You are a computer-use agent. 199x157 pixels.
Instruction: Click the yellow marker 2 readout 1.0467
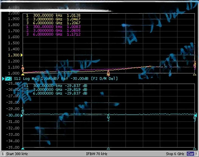(x=73, y=19)
